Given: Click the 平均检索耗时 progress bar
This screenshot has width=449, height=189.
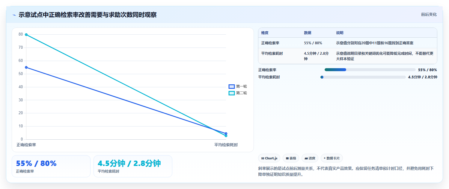Looking at the screenshot, I should (363, 77).
